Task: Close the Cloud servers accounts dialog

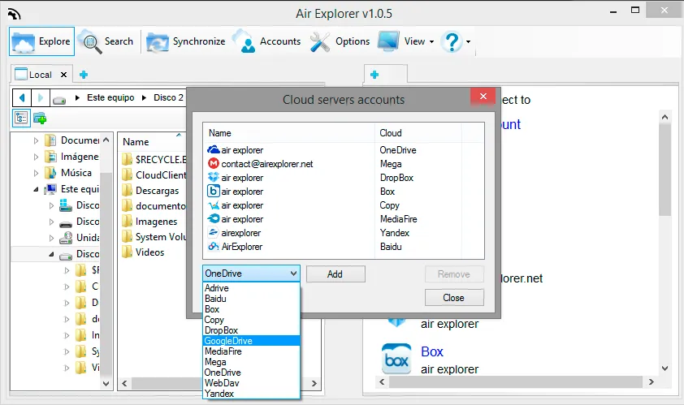Action: [483, 97]
